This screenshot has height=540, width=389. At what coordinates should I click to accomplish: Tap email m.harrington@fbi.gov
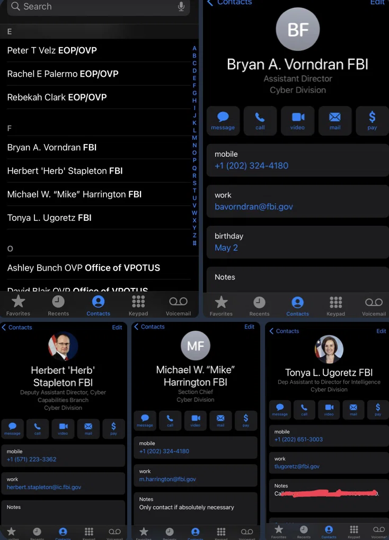tap(167, 479)
